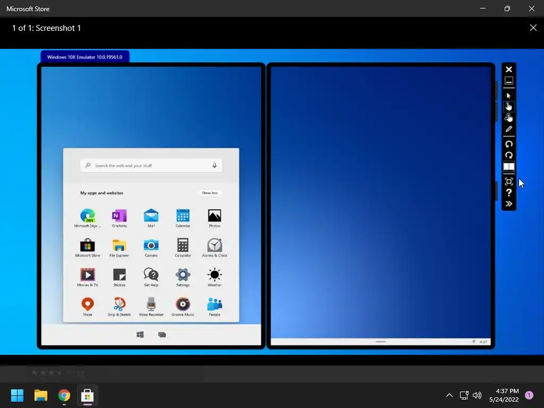Open the notification badge in the system tray
The image size is (544, 408).
point(529,395)
